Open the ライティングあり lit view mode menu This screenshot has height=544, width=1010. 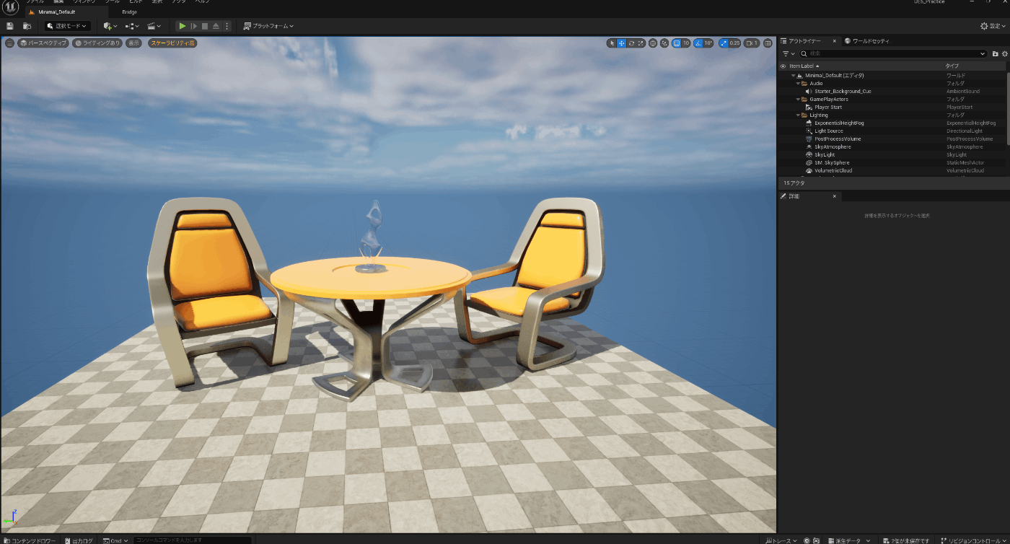click(x=97, y=43)
